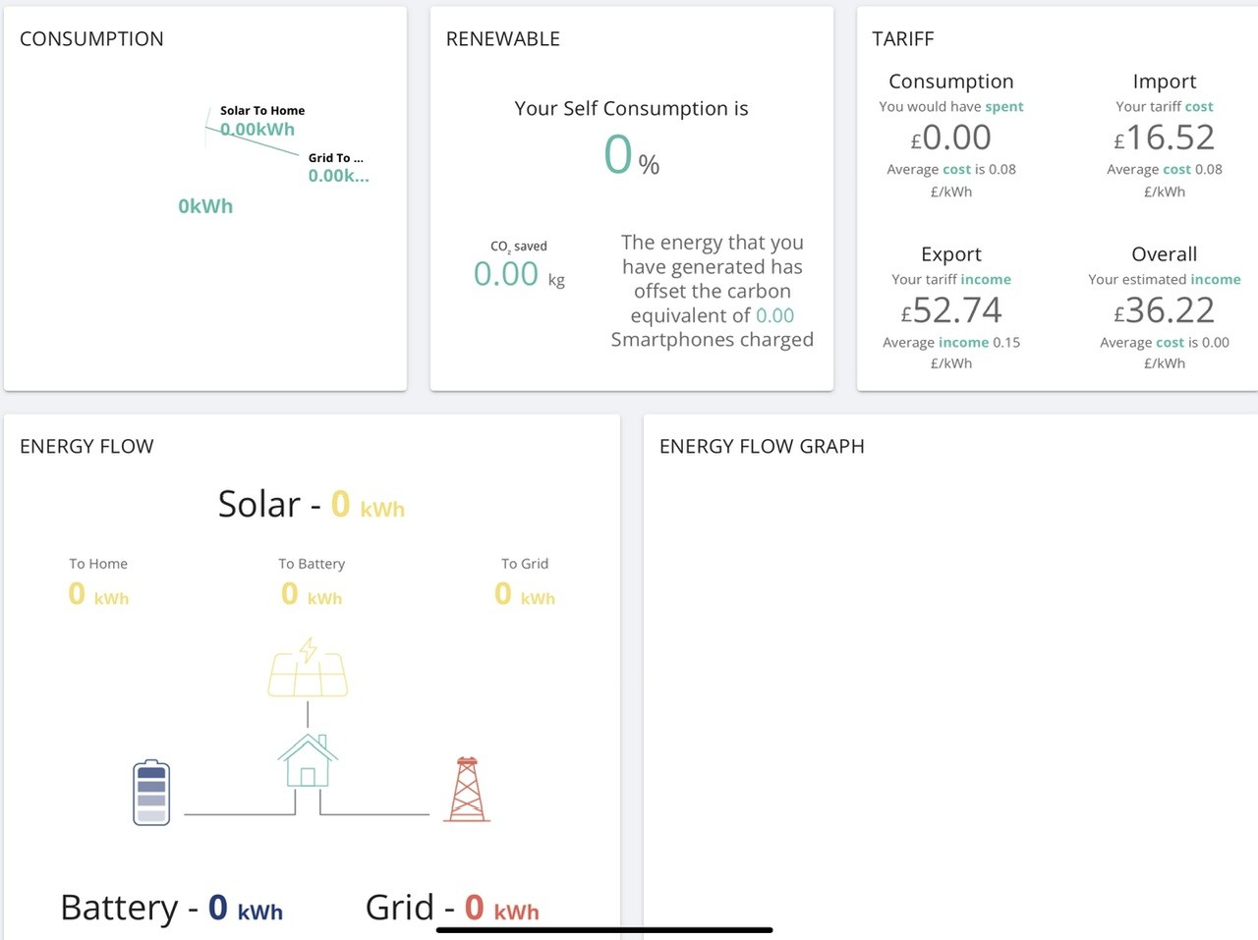Click the Grid - 0 kWh total
This screenshot has width=1258, height=940.
(x=452, y=908)
